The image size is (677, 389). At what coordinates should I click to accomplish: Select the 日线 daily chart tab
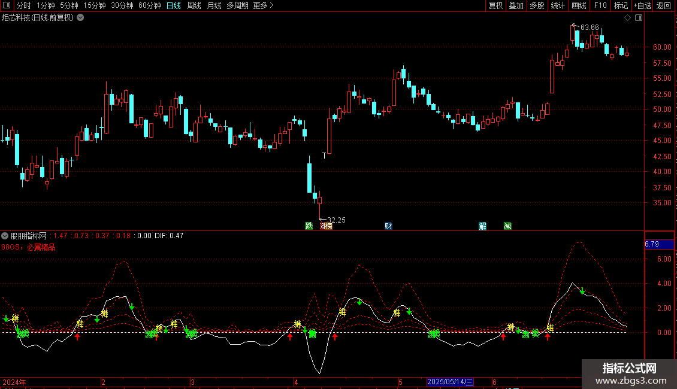(174, 5)
